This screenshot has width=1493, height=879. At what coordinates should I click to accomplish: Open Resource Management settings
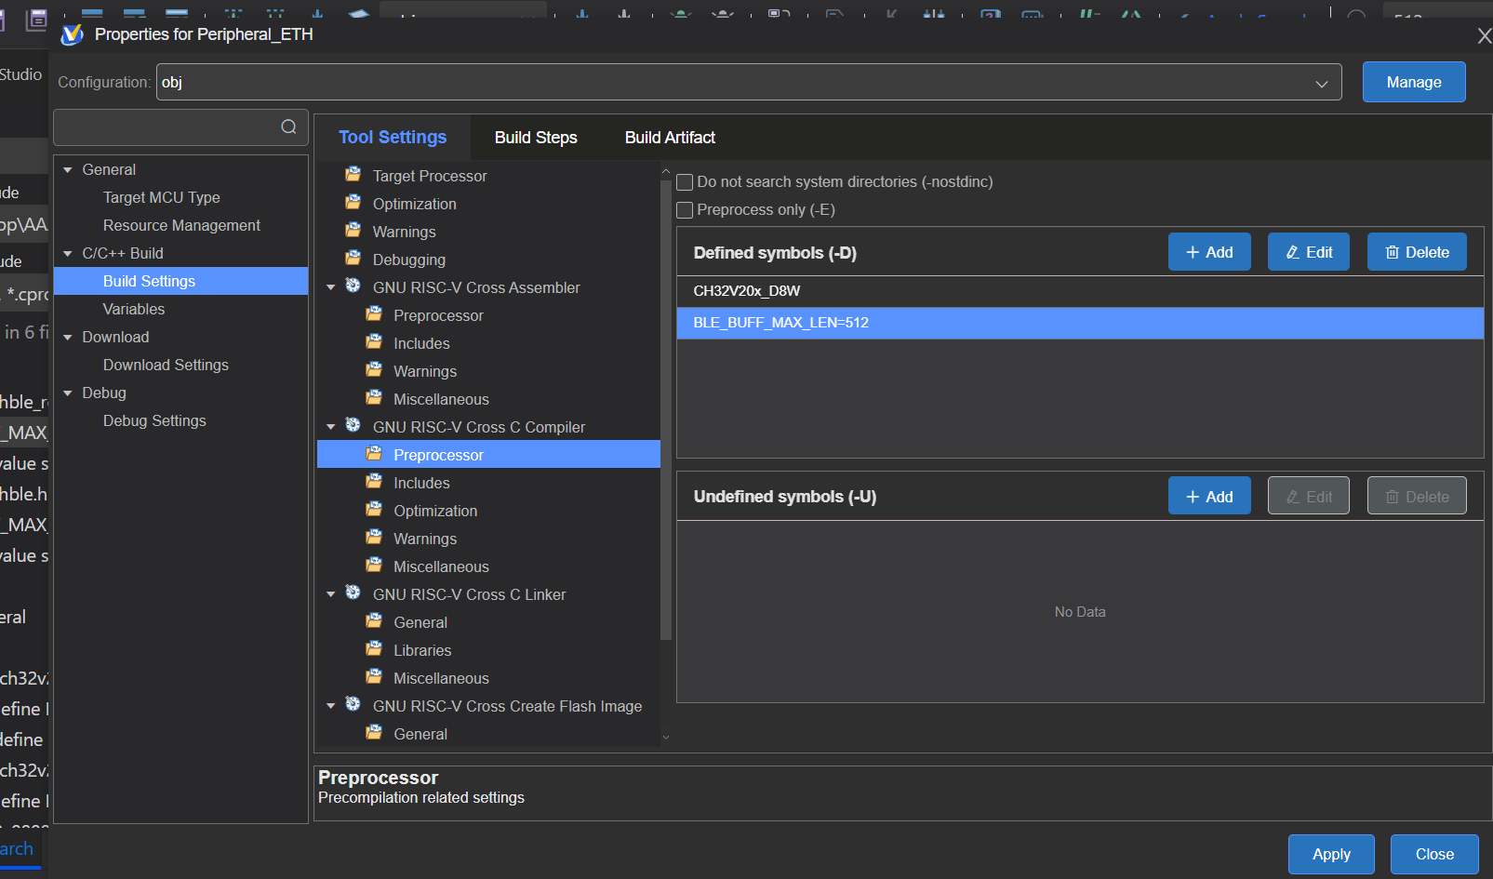[x=181, y=225]
